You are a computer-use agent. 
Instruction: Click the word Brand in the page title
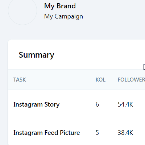66,6
